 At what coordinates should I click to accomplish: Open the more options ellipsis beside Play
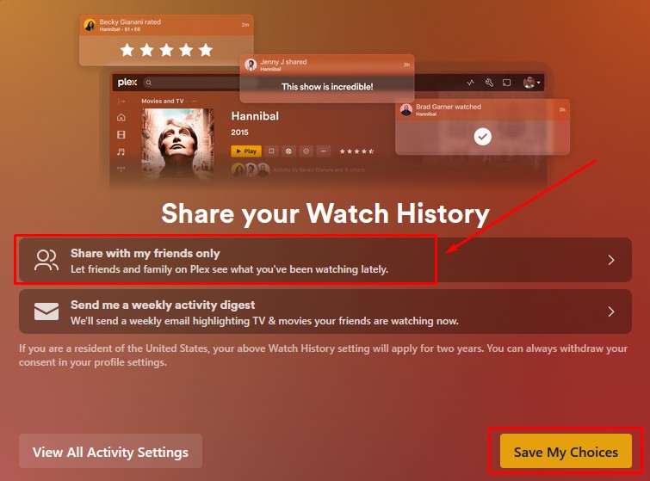pyautogui.click(x=324, y=151)
